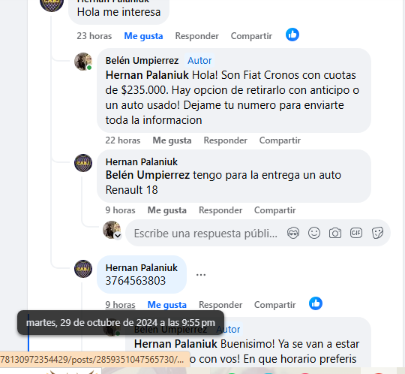Unlike the 'Hola me interesa' comment
This screenshot has height=374, width=405.
coord(143,36)
